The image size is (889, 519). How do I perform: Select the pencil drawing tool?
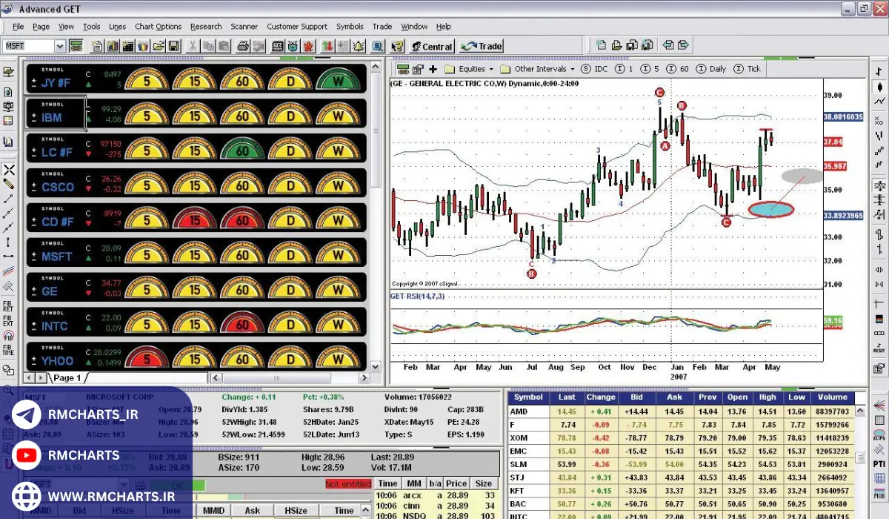coord(8,184)
